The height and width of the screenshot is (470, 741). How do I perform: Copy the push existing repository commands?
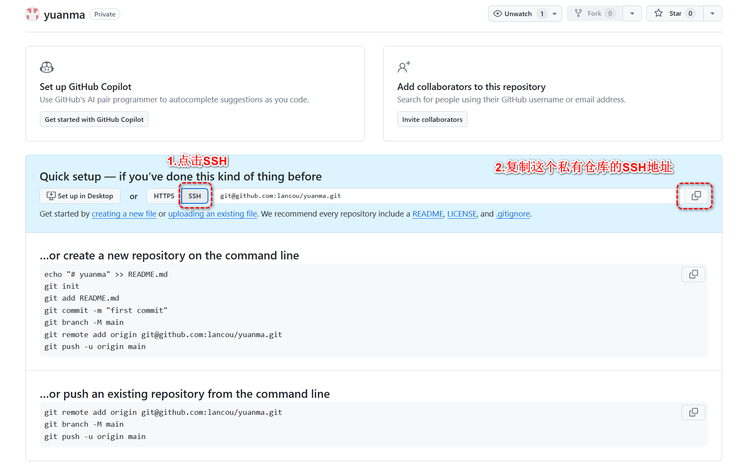[x=693, y=412]
